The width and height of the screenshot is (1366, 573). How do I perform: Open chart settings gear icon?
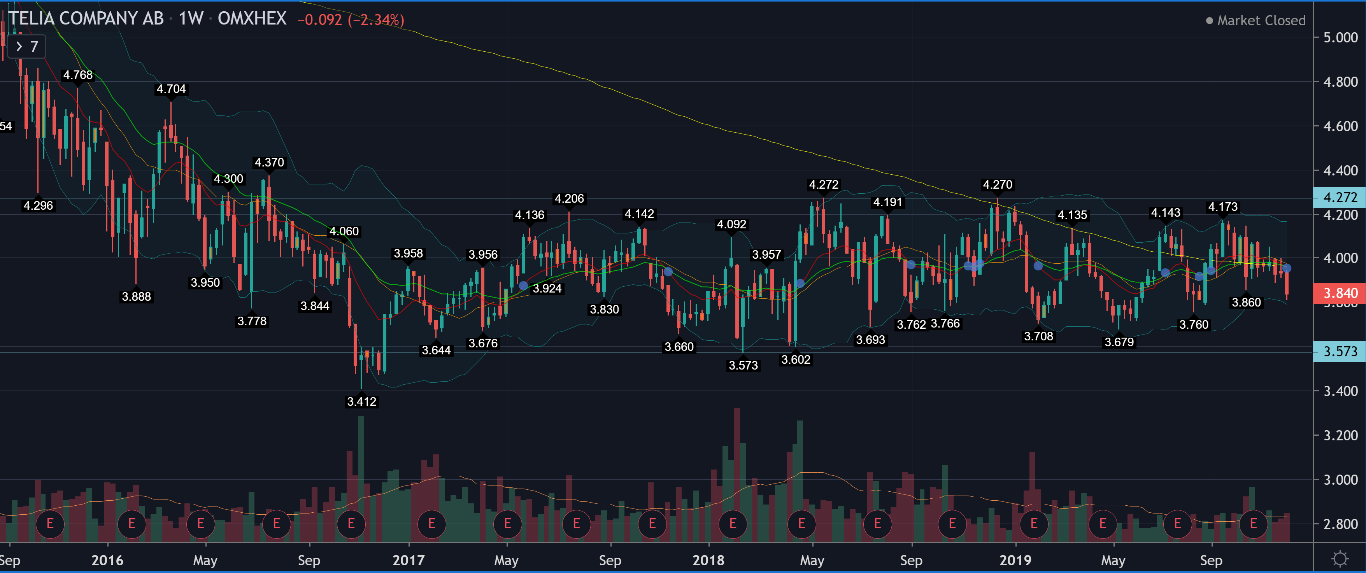pos(1340,558)
